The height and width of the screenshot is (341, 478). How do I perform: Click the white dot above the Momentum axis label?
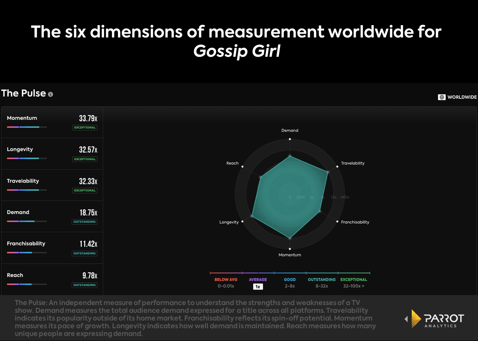coord(290,249)
